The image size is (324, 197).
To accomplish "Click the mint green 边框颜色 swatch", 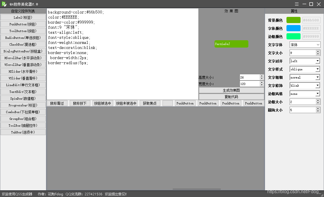I will [x=294, y=36].
